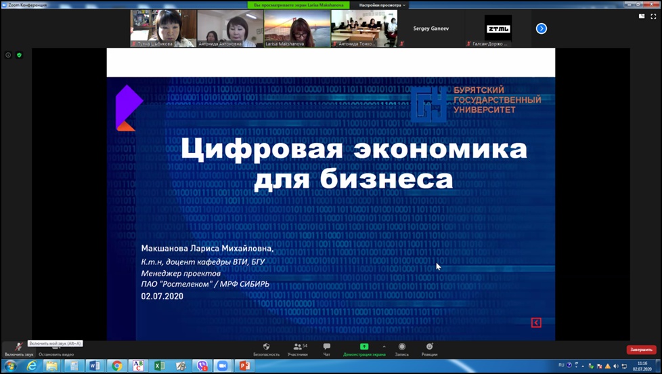Toggle camera via Остановить видео
662x374 pixels.
56,349
